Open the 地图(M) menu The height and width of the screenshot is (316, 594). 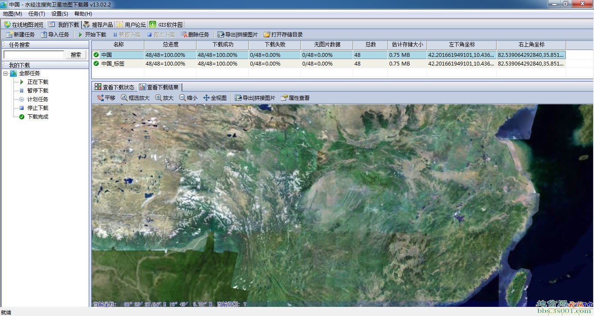pyautogui.click(x=13, y=14)
